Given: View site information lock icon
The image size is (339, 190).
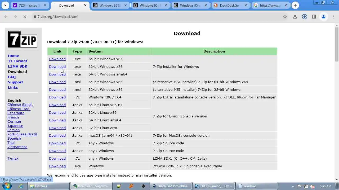Looking at the screenshot, I should 35,17.
